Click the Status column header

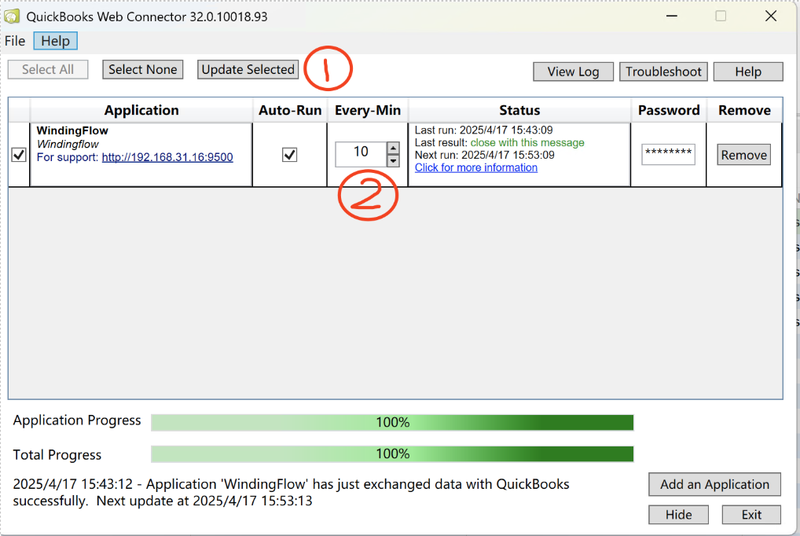point(519,110)
